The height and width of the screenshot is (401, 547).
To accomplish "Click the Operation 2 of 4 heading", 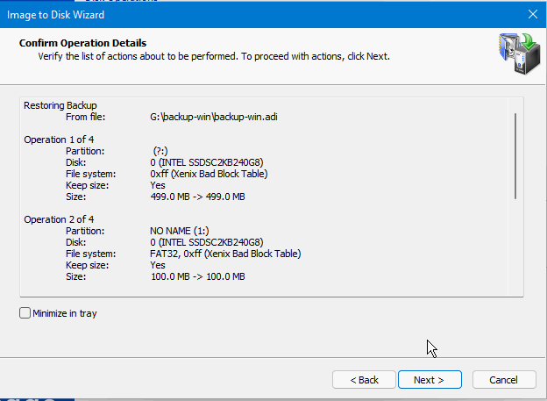I will pos(59,219).
